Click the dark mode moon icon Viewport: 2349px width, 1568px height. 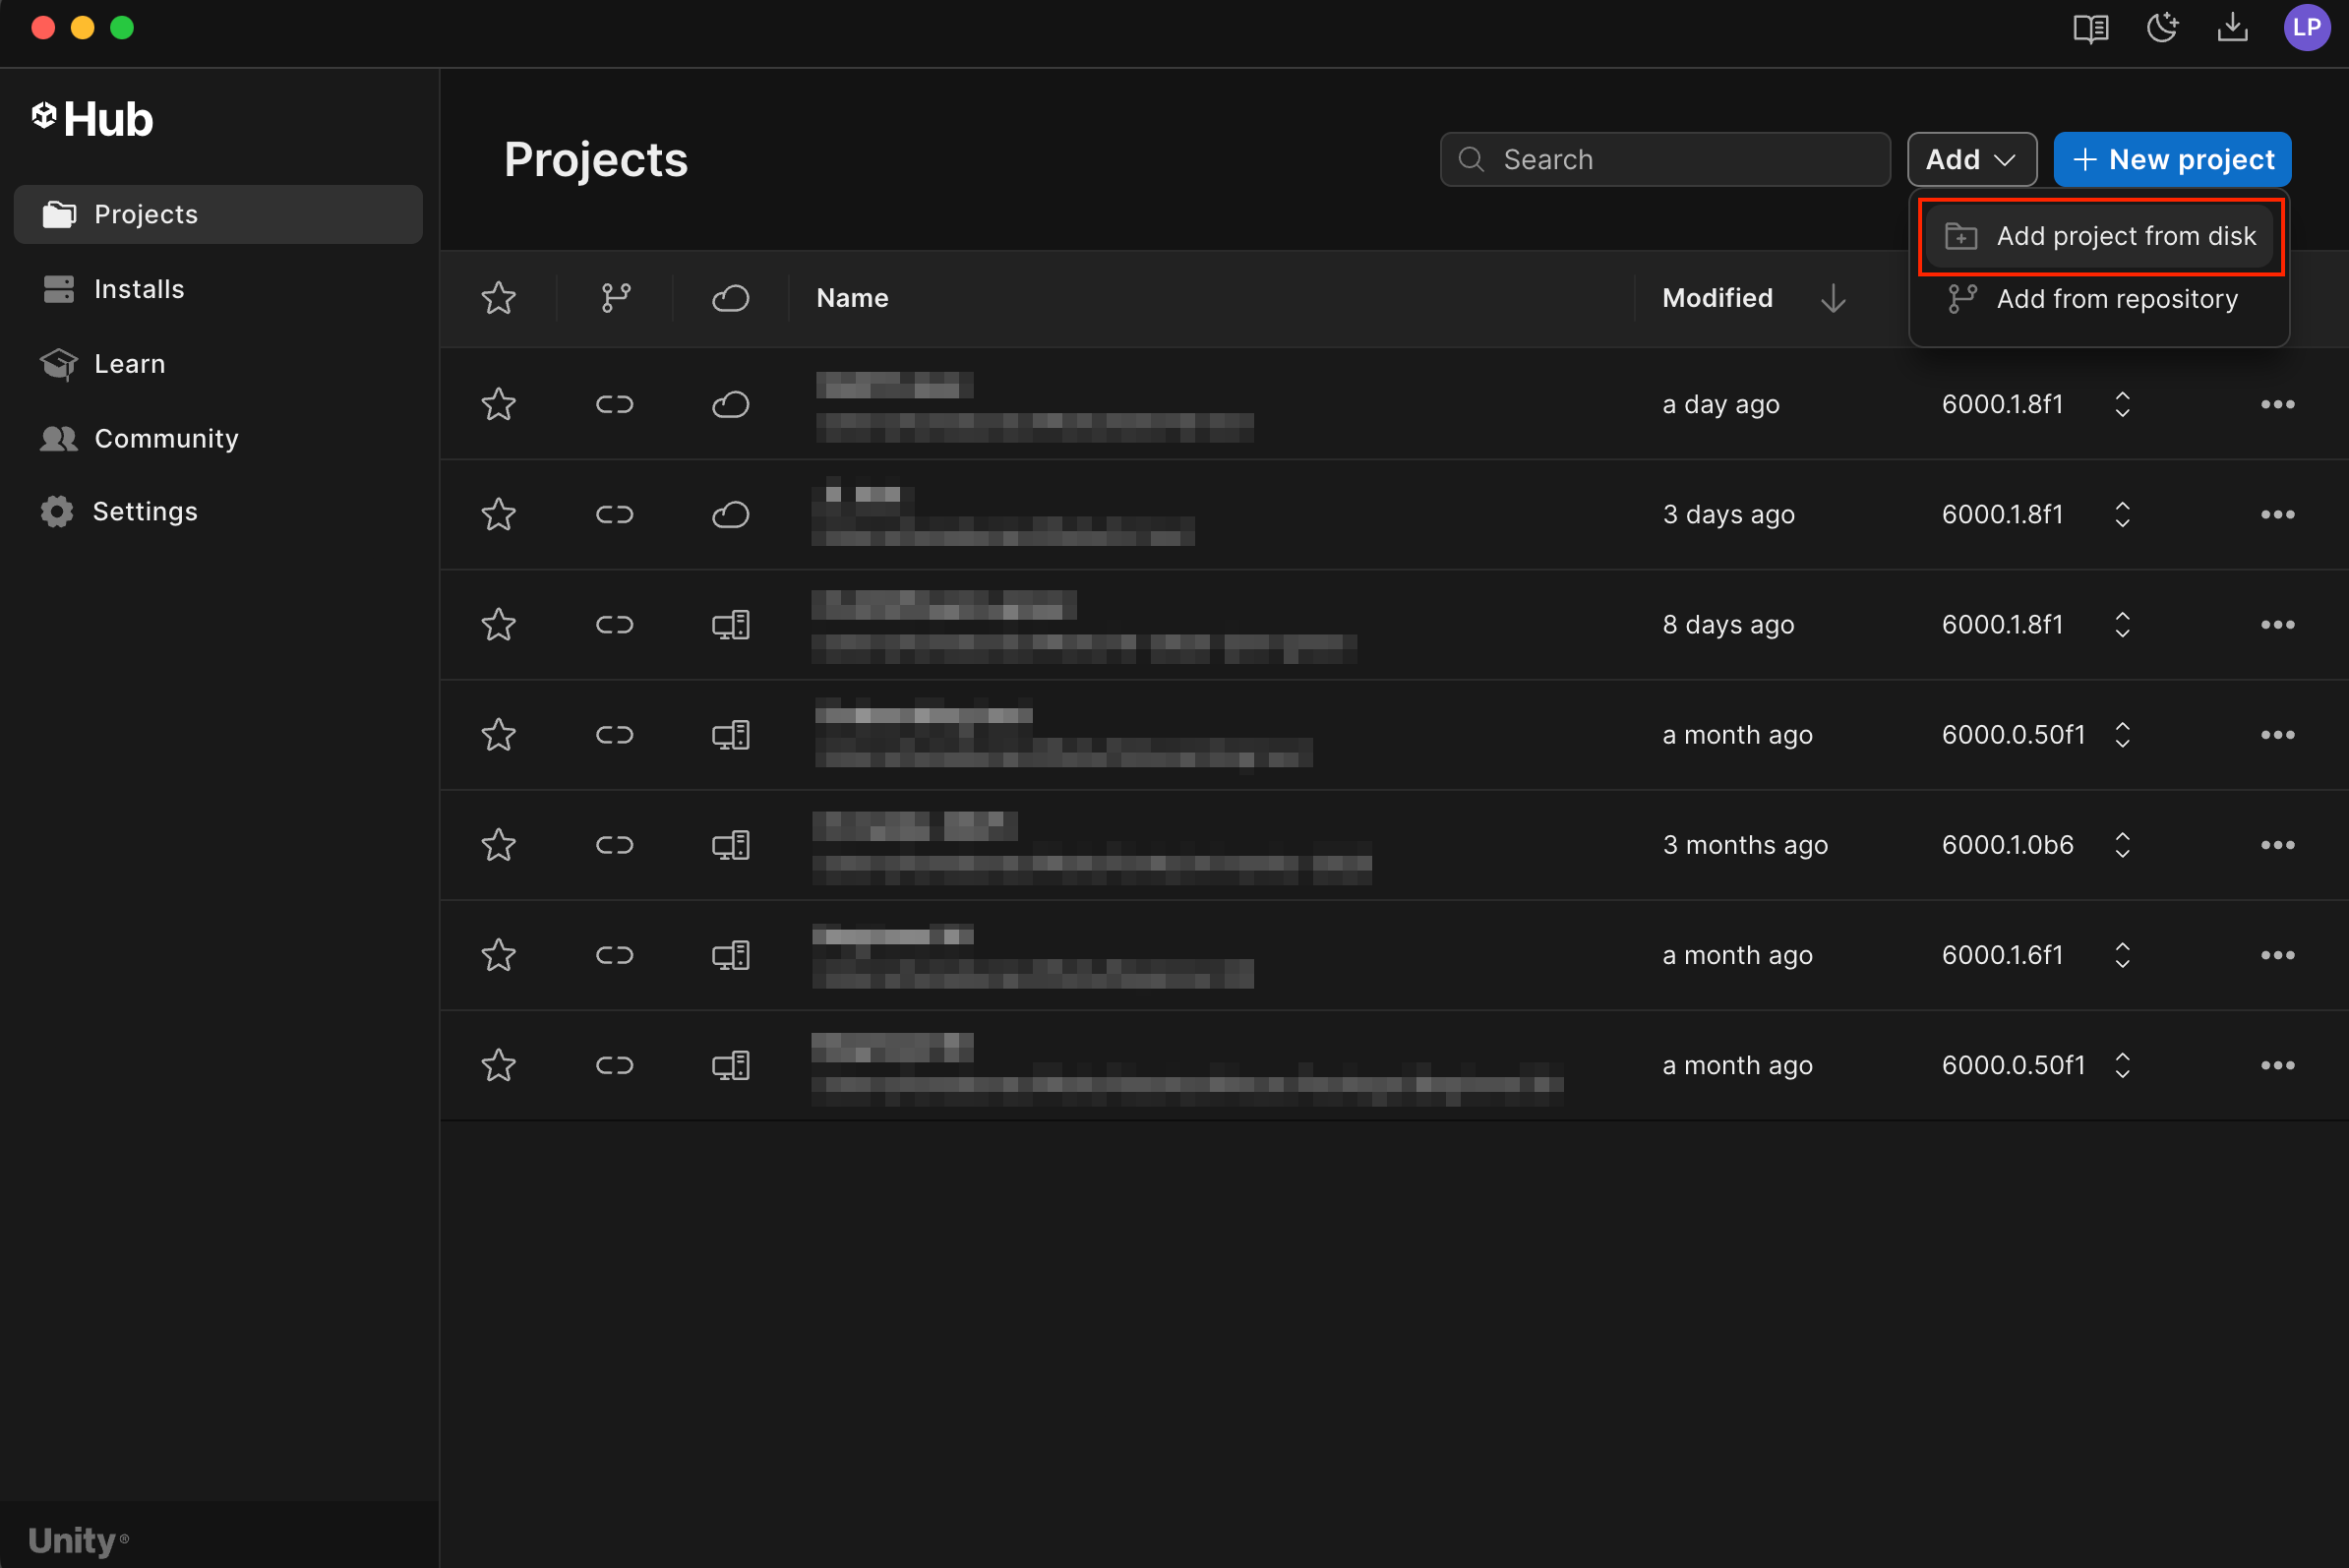pyautogui.click(x=2162, y=28)
